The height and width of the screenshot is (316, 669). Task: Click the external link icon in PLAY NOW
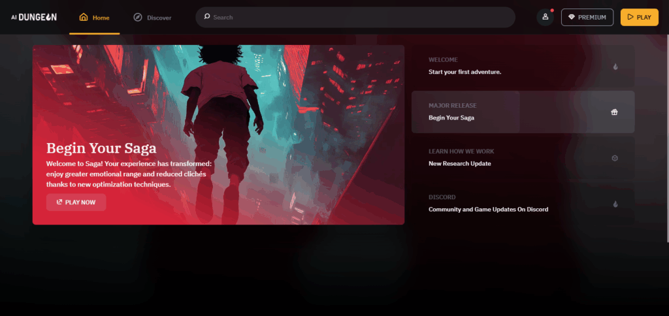coord(59,202)
